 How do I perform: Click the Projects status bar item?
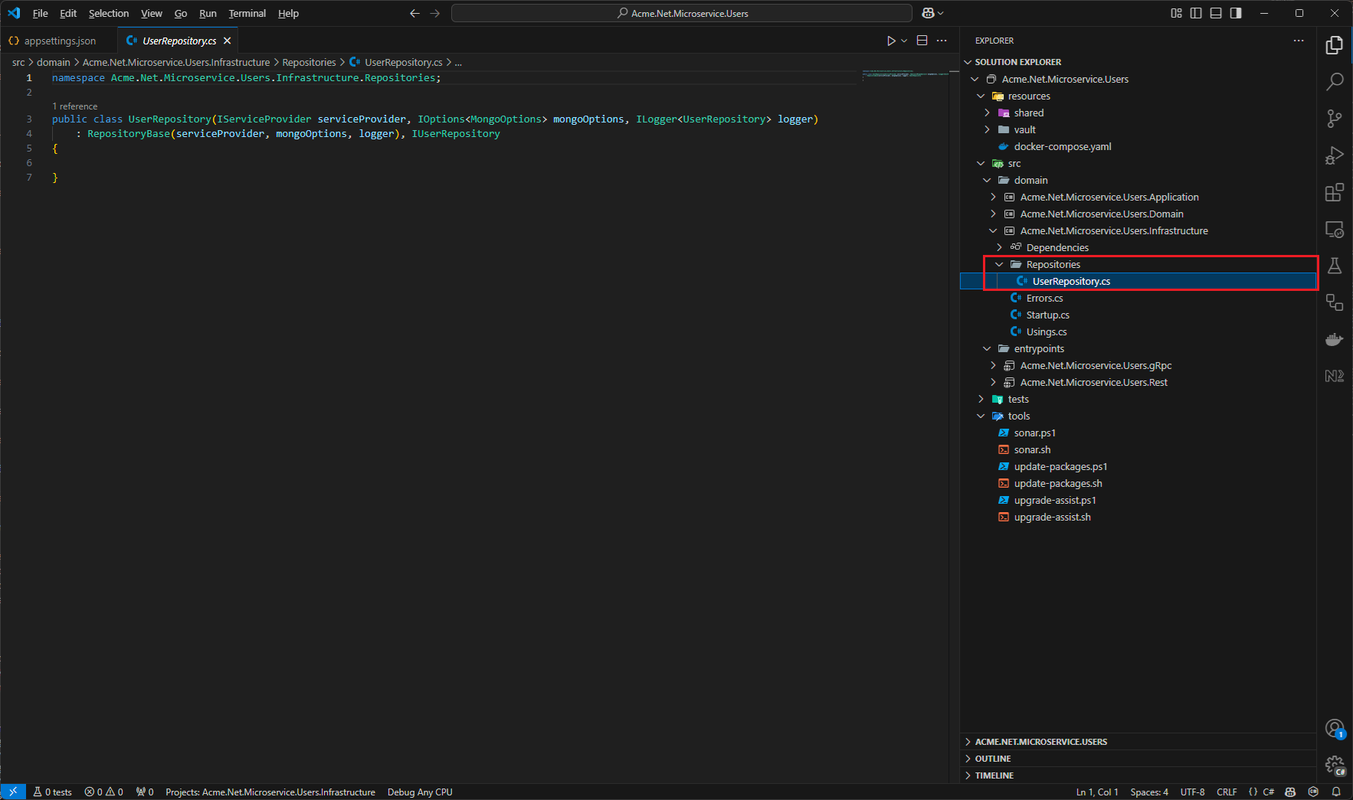point(270,792)
